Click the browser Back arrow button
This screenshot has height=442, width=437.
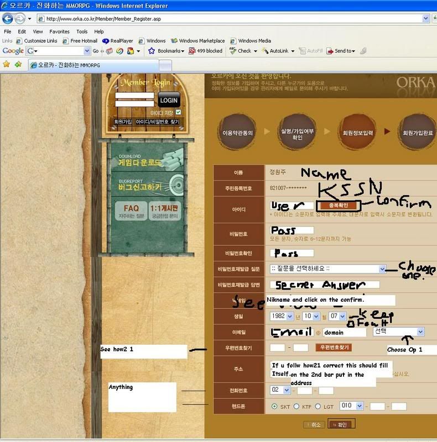(x=8, y=18)
